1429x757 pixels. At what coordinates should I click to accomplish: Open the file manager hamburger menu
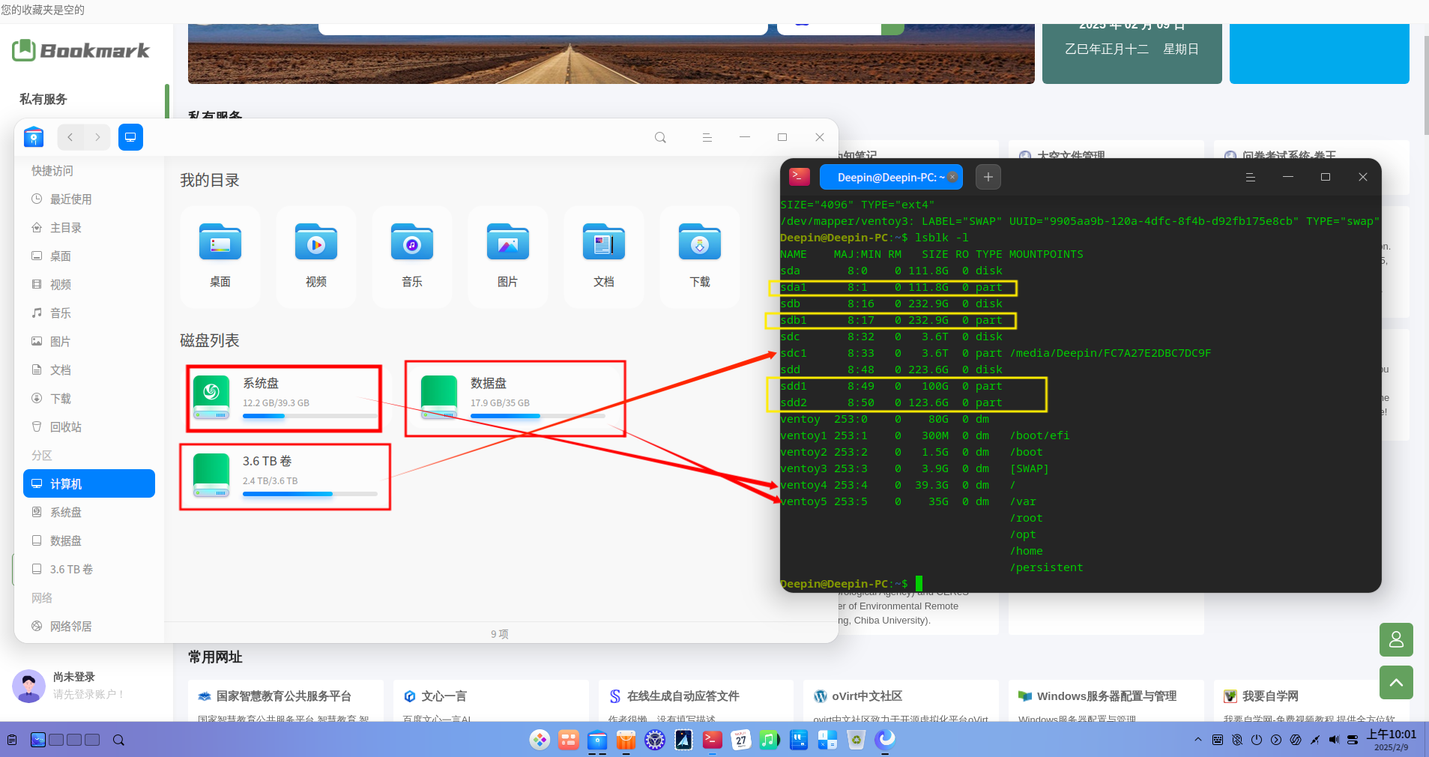click(707, 137)
